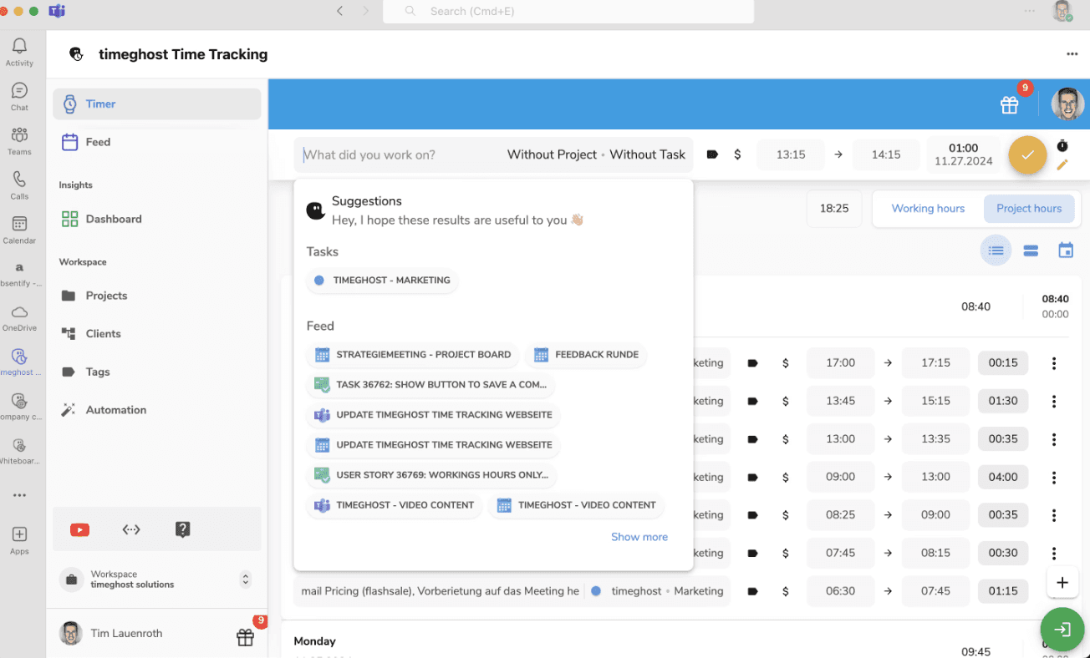Open Tags under Workspace
Screen dimensions: 1090x658
156,372
